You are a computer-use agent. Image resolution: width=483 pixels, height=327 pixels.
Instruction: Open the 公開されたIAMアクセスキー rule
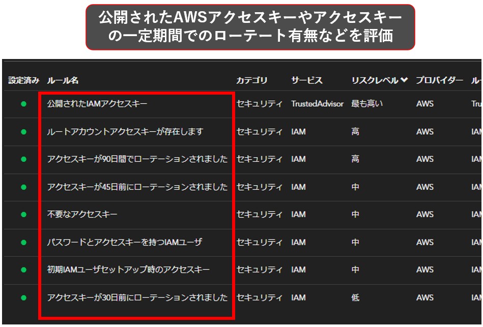pyautogui.click(x=97, y=104)
